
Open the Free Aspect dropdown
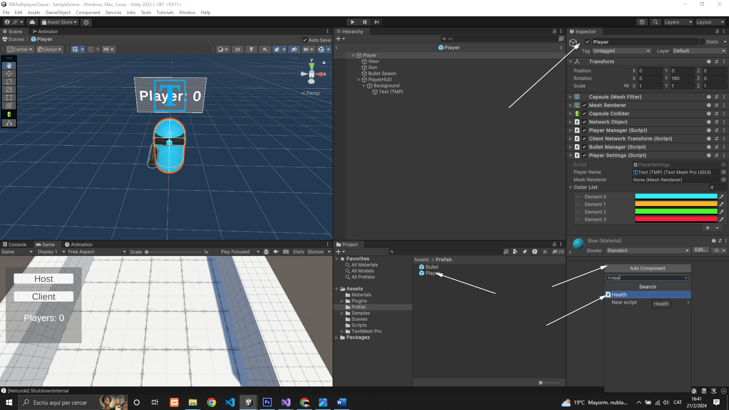coord(97,252)
